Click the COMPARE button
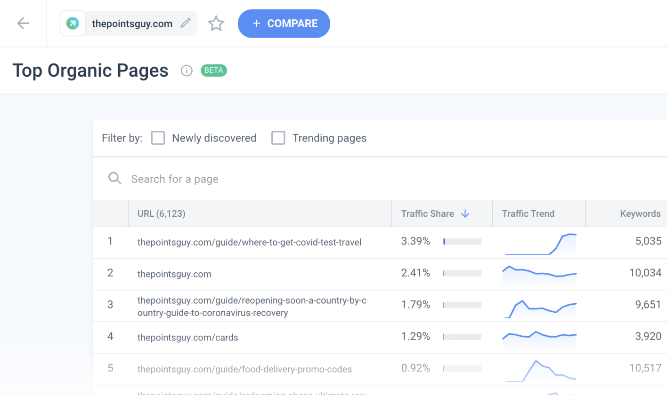 click(284, 24)
